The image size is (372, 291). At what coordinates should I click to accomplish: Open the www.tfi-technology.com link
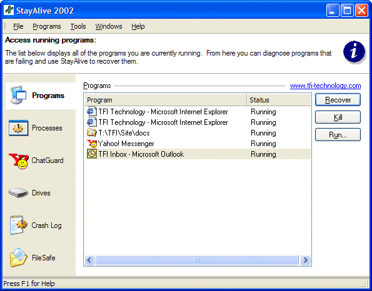(326, 86)
